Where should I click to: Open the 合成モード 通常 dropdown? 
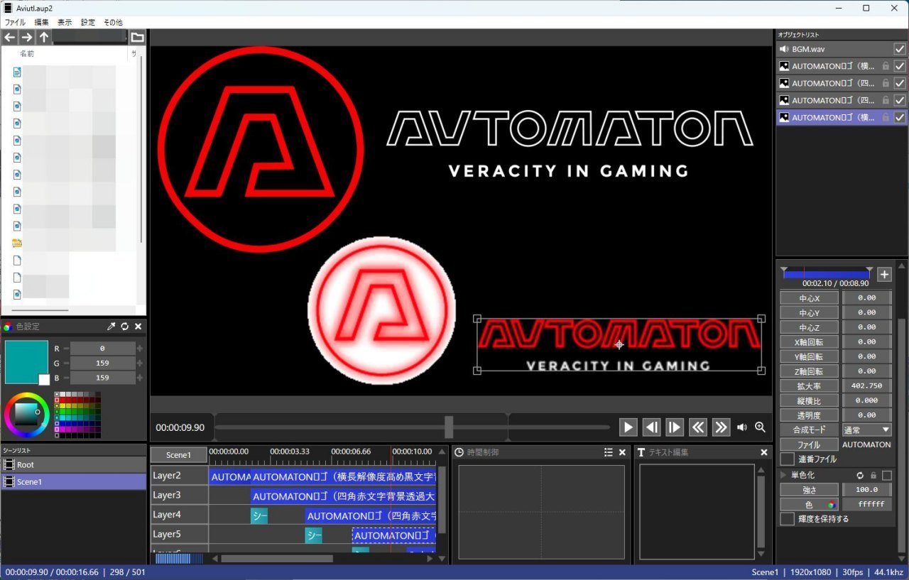866,429
